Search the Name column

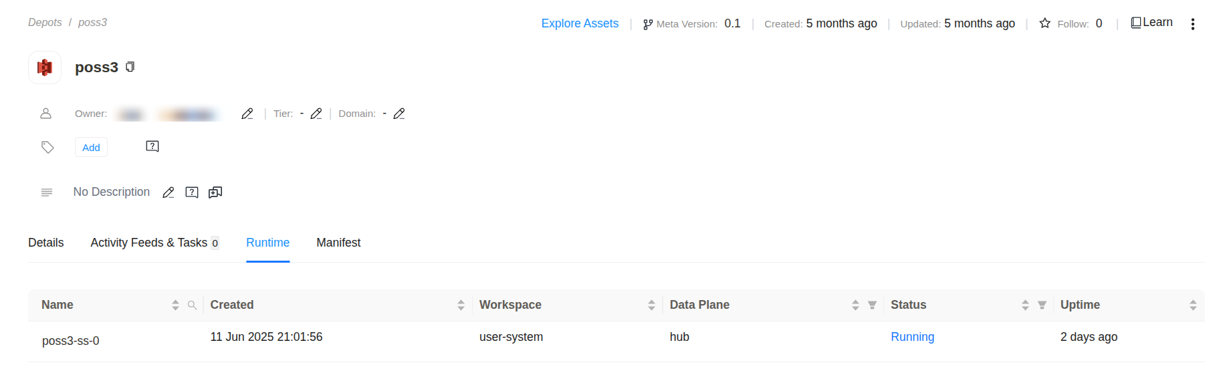pos(192,305)
